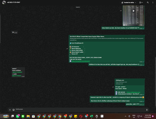The height and width of the screenshot is (119, 156).
Task: Forward the video message
Action: click(x=121, y=11)
